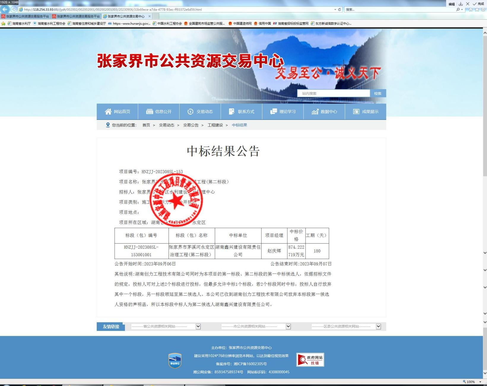Select the 信息公开 document icon
The height and width of the screenshot is (386, 487).
pyautogui.click(x=150, y=111)
